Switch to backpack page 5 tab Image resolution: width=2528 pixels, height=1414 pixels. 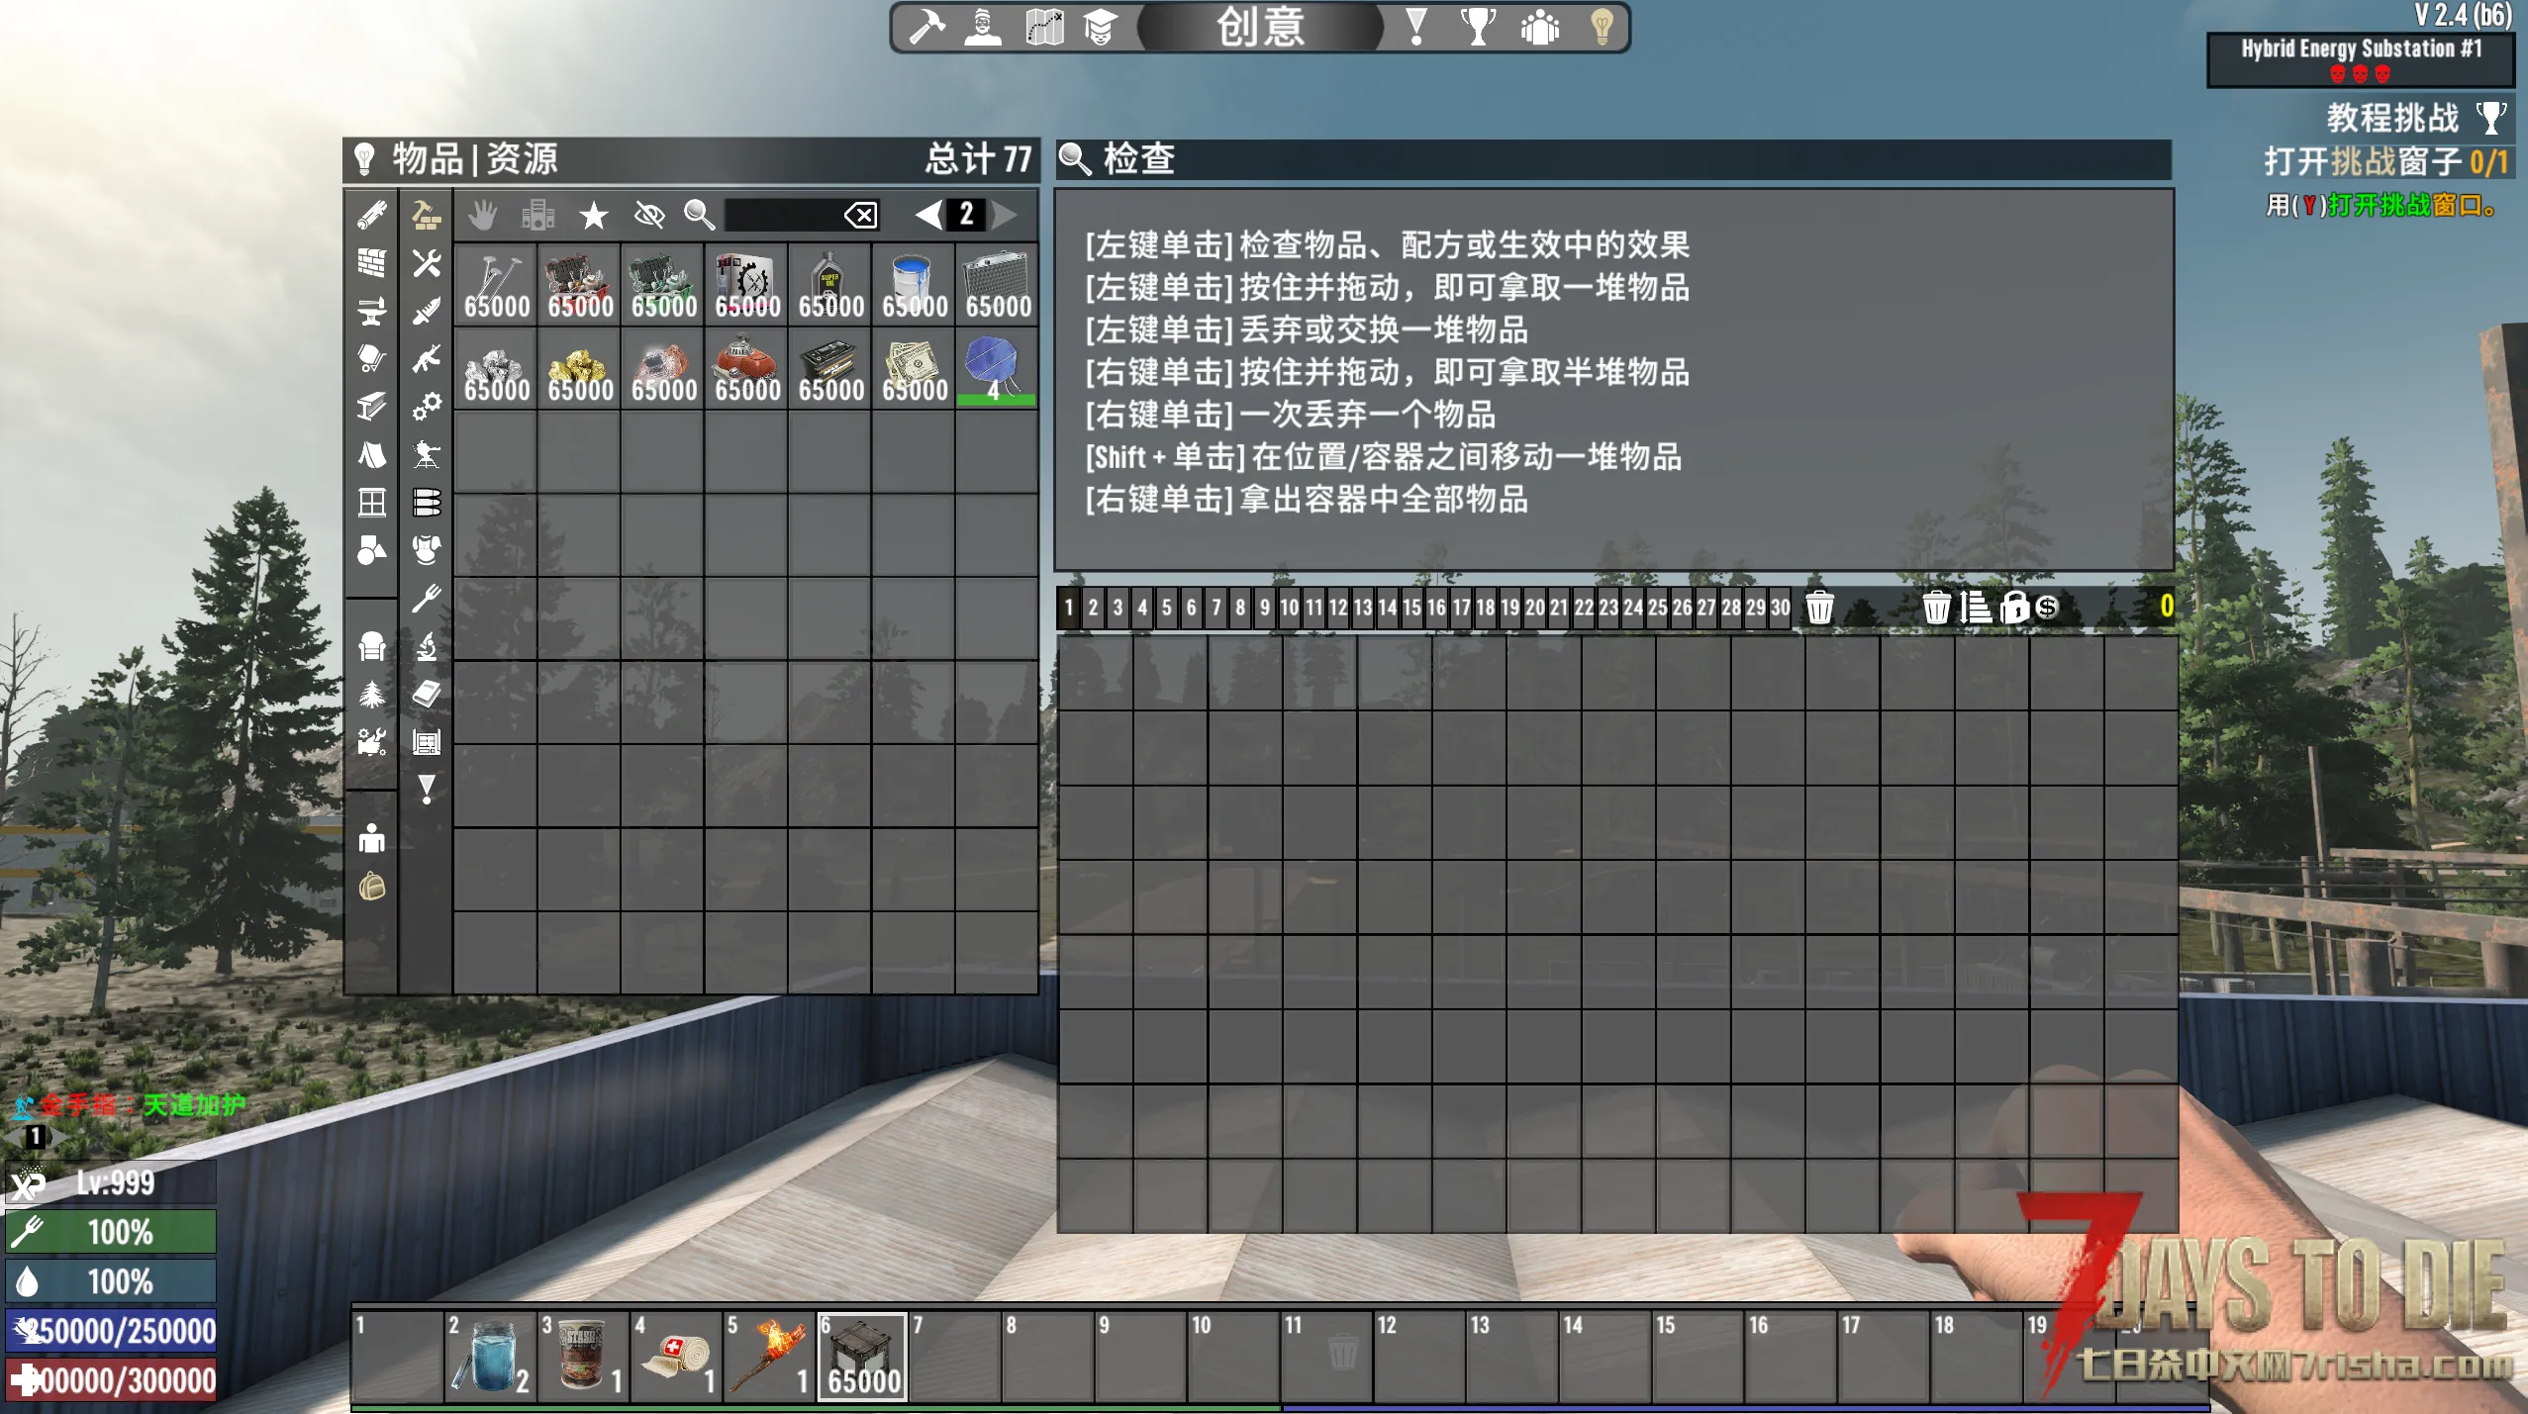pyautogui.click(x=1166, y=608)
